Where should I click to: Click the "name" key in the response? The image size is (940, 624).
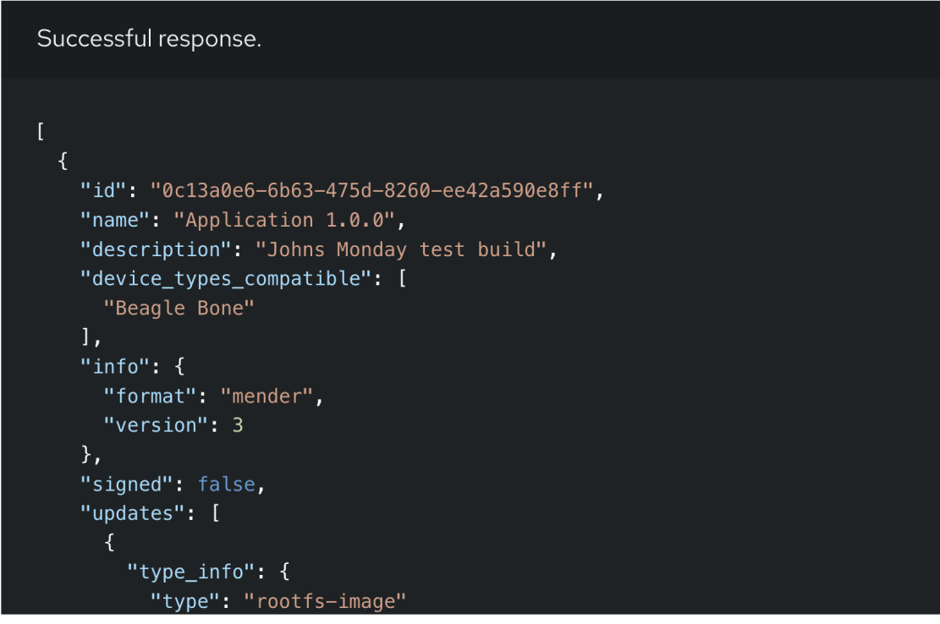click(x=115, y=220)
